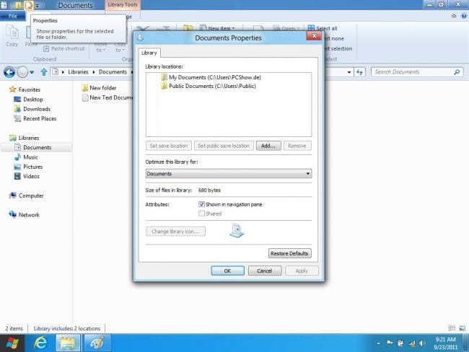This screenshot has height=352, width=469.
Task: Click the Add... button
Action: 268,146
